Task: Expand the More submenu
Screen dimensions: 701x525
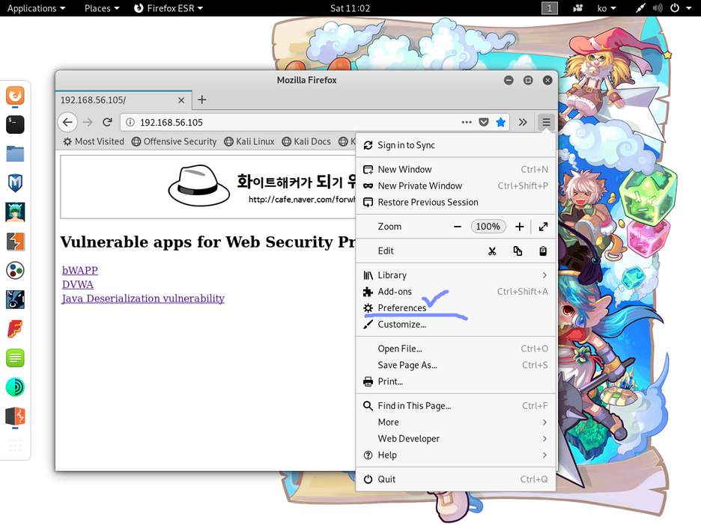Action: click(455, 423)
